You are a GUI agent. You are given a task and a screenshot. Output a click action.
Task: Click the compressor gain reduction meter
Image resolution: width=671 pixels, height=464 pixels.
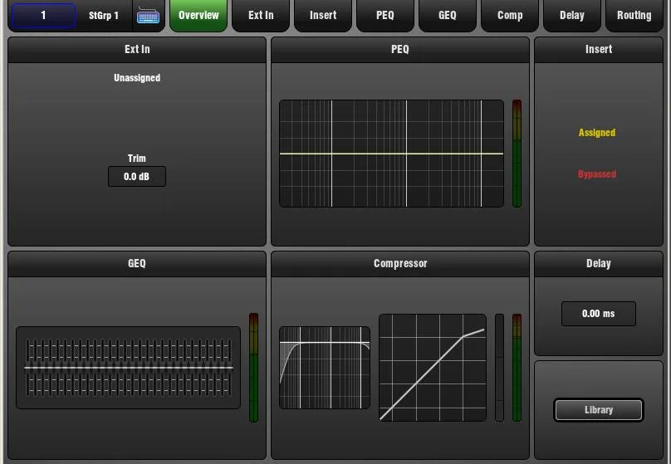(499, 368)
